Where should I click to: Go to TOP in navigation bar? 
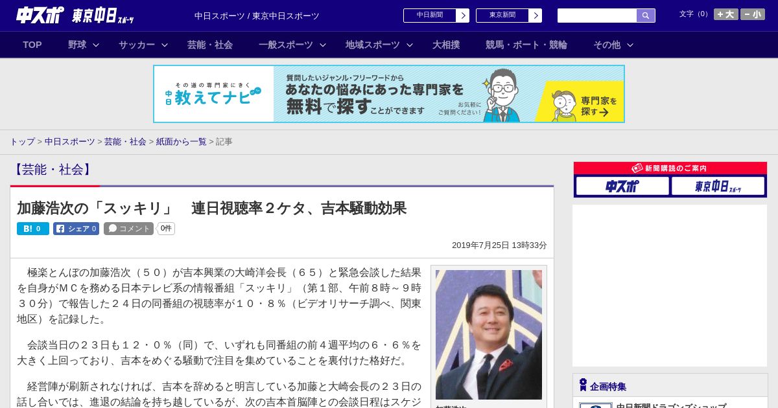pyautogui.click(x=32, y=45)
